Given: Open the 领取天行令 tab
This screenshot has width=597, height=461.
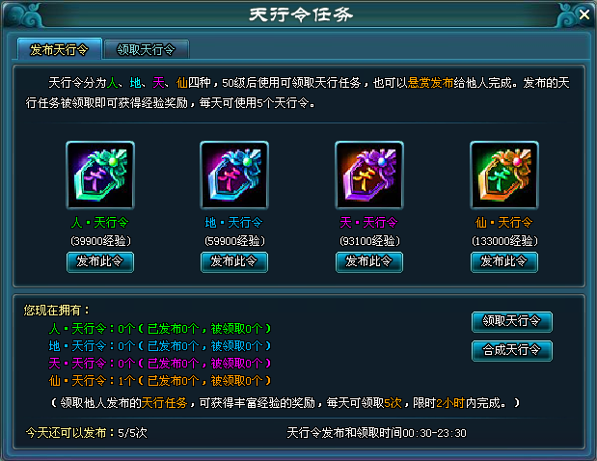Looking at the screenshot, I should point(147,49).
